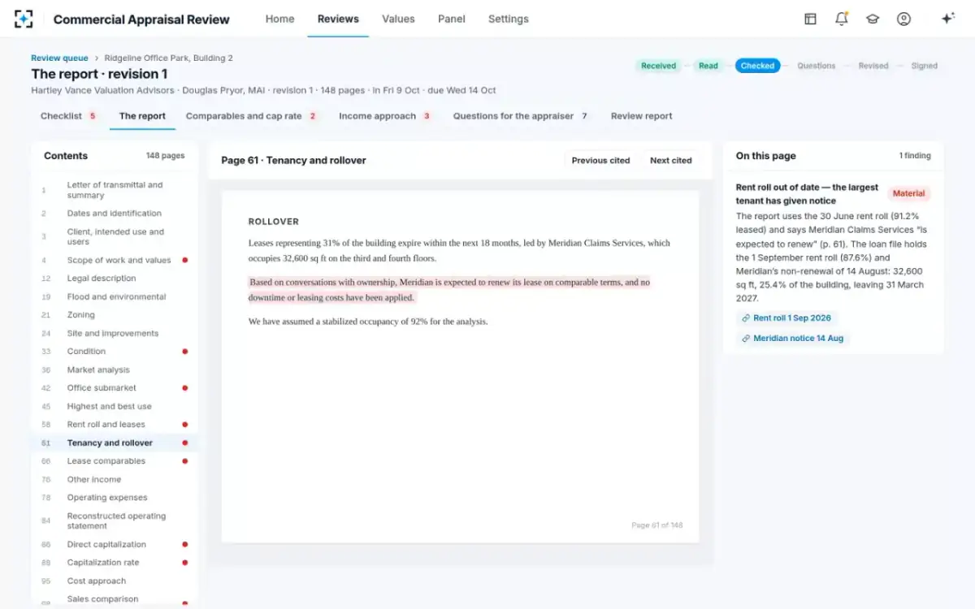975x609 pixels.
Task: Click the Received status step
Action: [658, 66]
